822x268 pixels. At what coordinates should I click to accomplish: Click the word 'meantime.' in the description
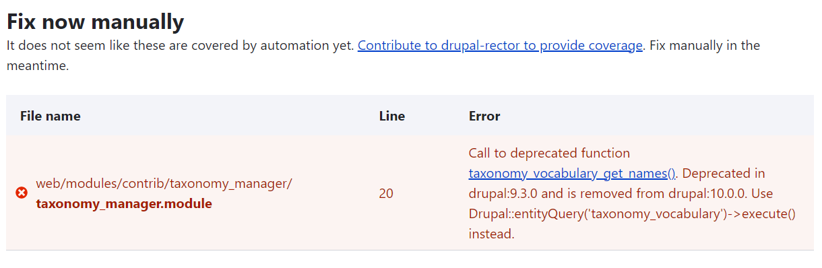38,66
